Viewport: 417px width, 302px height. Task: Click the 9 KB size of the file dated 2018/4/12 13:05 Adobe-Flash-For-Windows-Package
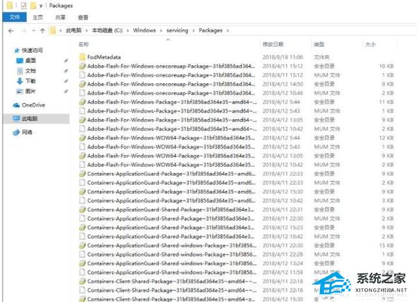coord(388,120)
